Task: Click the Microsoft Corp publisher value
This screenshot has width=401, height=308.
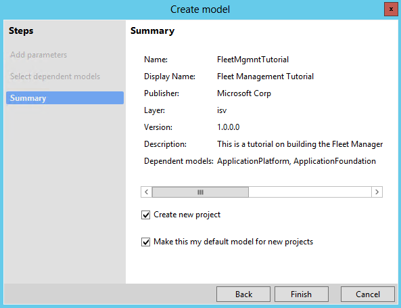Action: [x=244, y=93]
